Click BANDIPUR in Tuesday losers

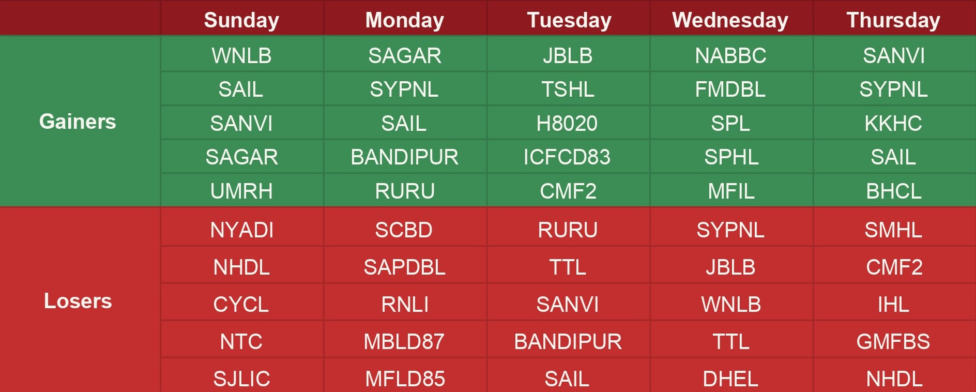(x=568, y=341)
